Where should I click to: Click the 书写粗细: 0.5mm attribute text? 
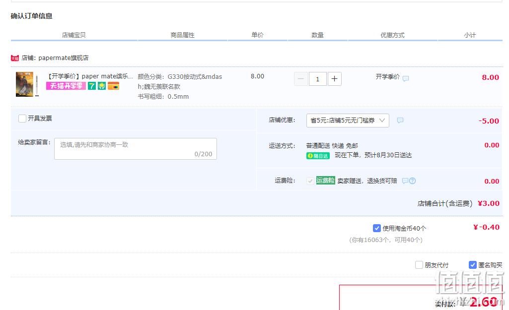pos(163,97)
